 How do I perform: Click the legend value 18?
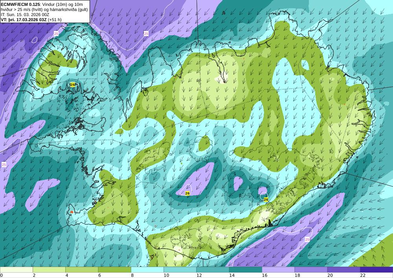[297, 276]
